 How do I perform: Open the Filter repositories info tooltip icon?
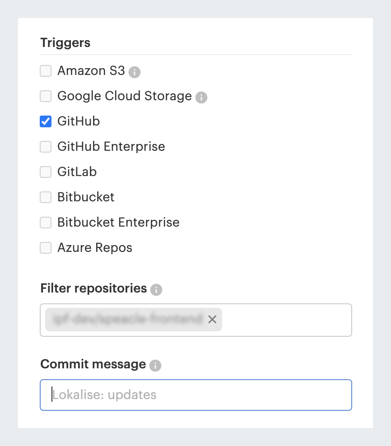[156, 289]
